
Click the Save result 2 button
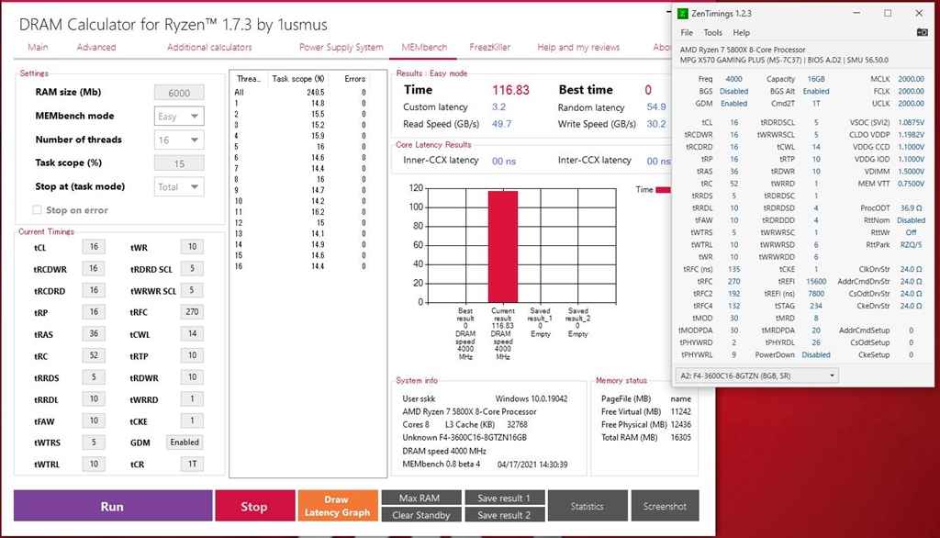point(504,515)
